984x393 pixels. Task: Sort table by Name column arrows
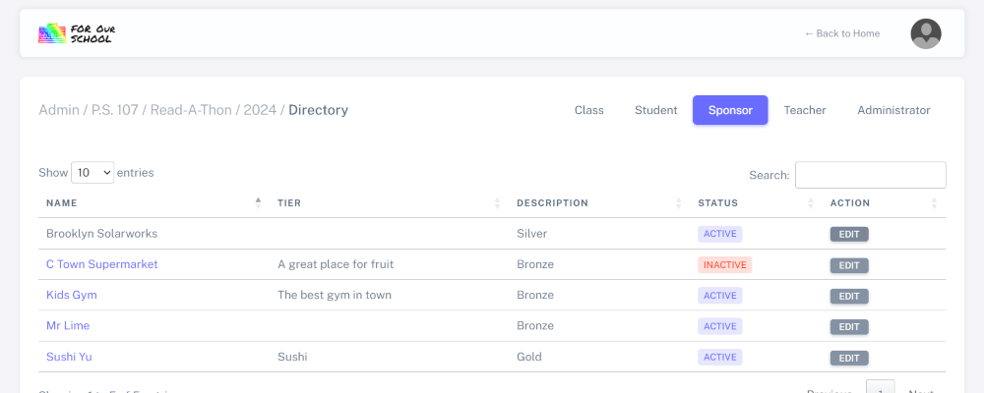[258, 202]
